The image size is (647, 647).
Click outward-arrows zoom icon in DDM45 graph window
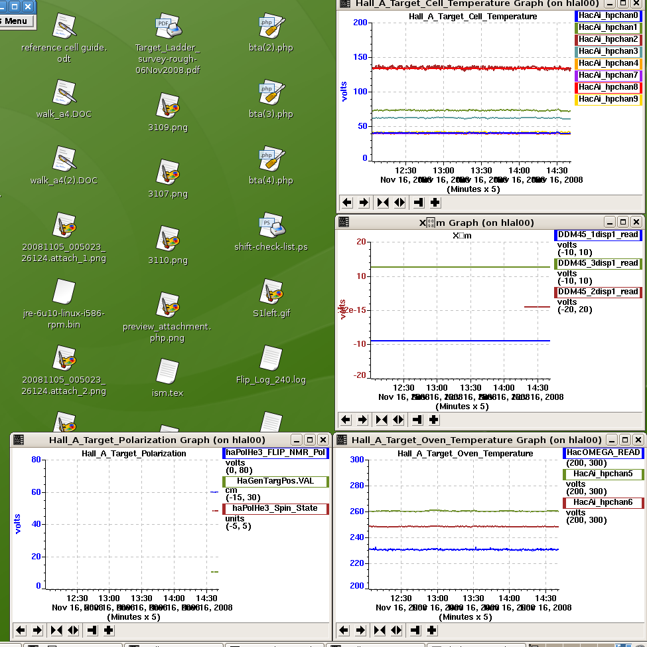click(398, 420)
